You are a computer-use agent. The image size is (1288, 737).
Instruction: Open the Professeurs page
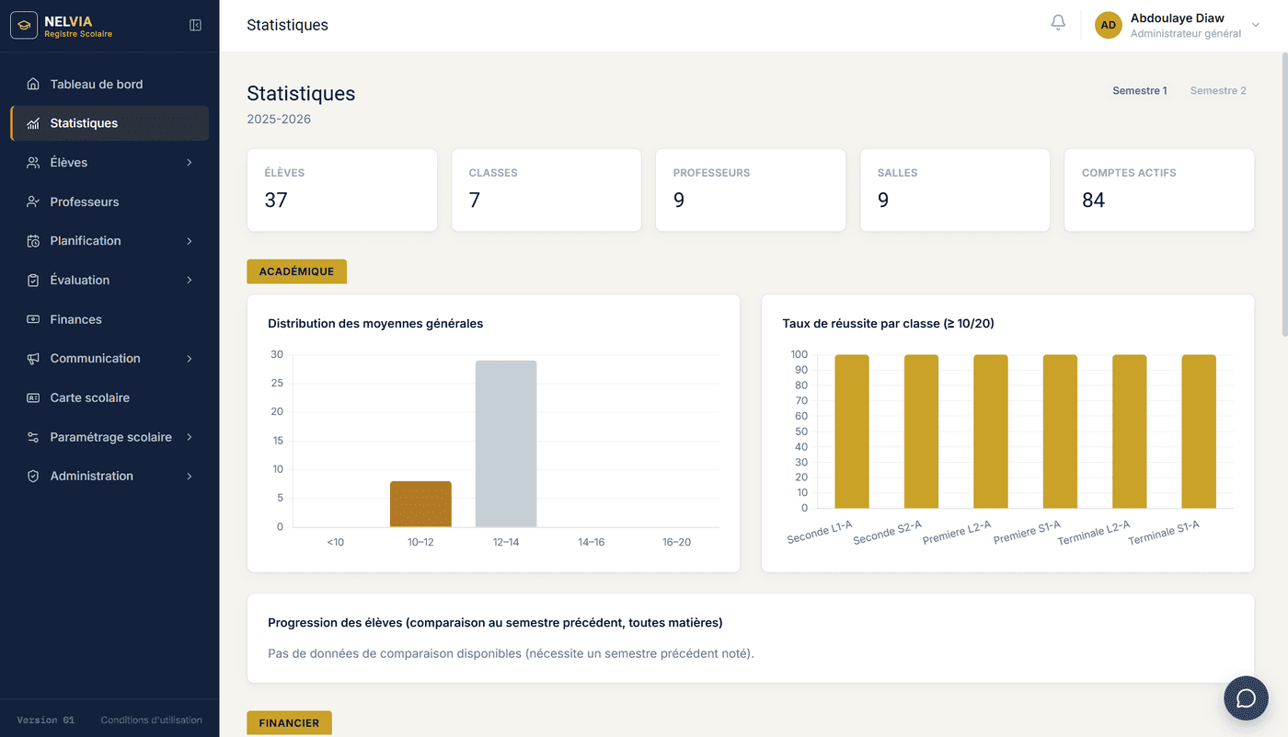[109, 202]
